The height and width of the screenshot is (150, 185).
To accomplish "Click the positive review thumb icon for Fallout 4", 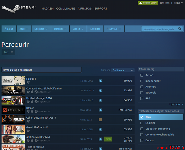I will pos(100,81).
